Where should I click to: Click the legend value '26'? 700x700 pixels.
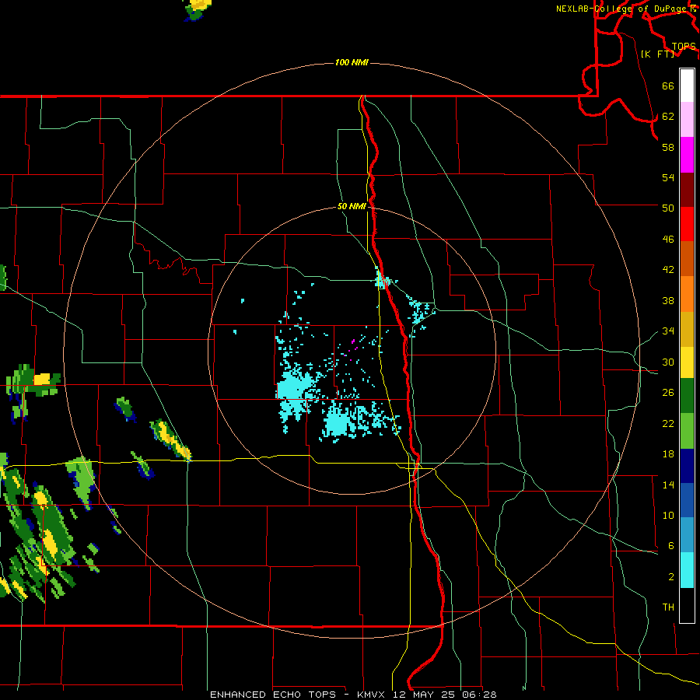[x=668, y=393]
